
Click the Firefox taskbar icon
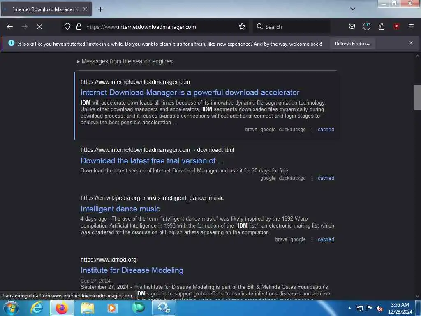(x=62, y=308)
